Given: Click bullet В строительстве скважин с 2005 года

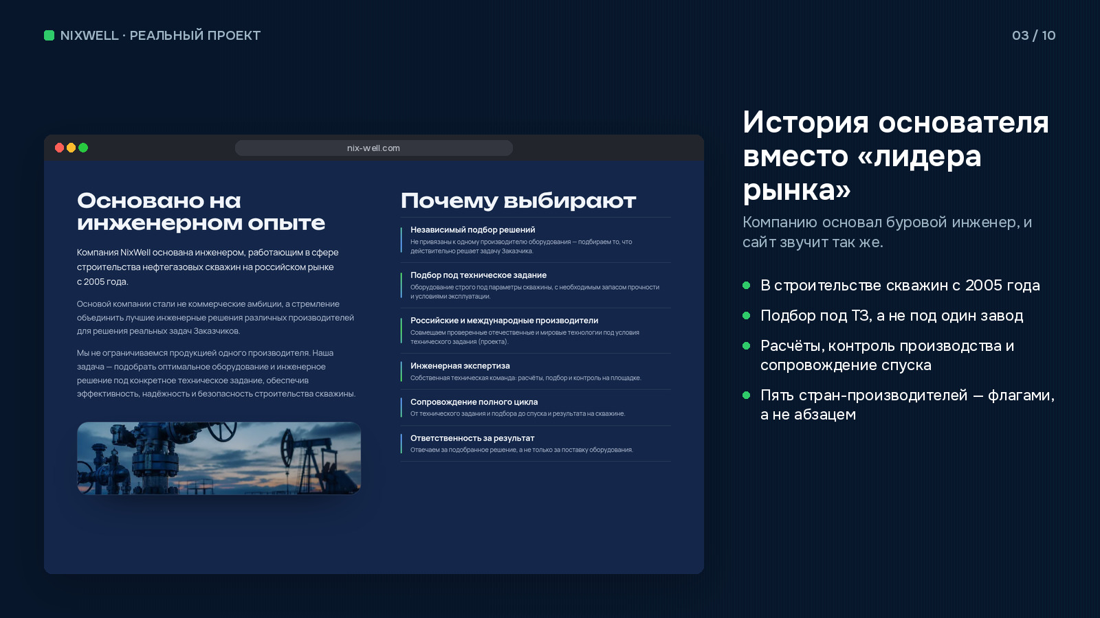Looking at the screenshot, I should point(900,285).
